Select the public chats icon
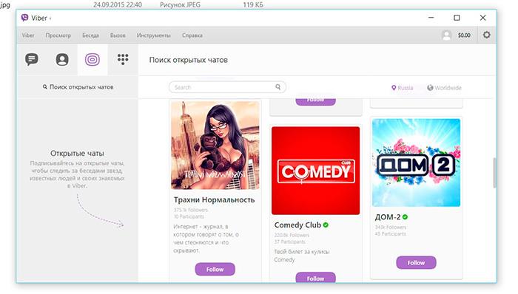 [x=92, y=60]
